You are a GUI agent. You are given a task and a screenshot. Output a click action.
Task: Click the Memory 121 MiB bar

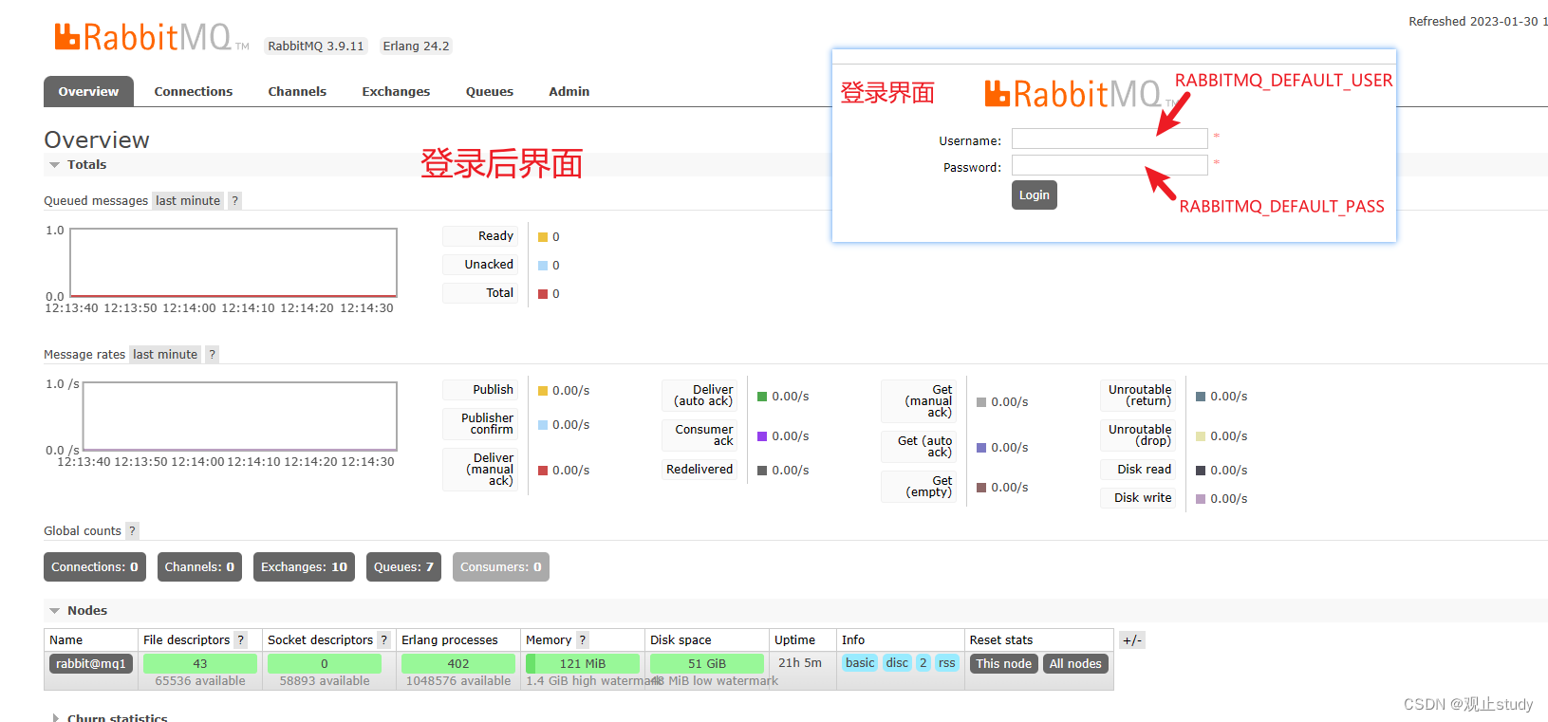[x=583, y=663]
